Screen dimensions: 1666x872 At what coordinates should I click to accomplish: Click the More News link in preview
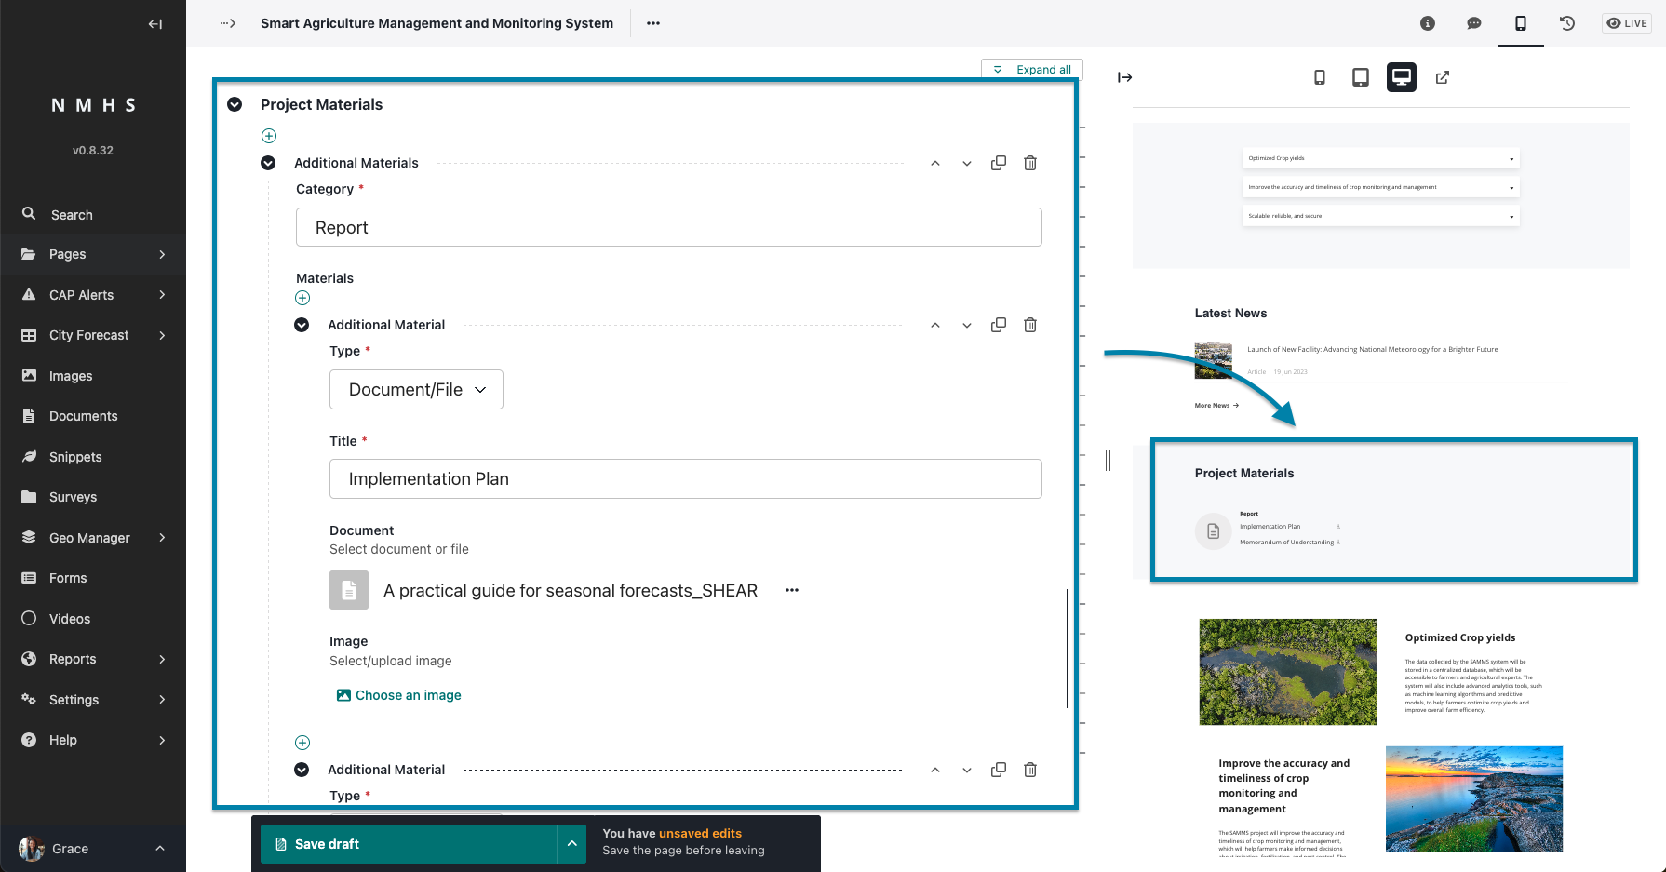1216,406
